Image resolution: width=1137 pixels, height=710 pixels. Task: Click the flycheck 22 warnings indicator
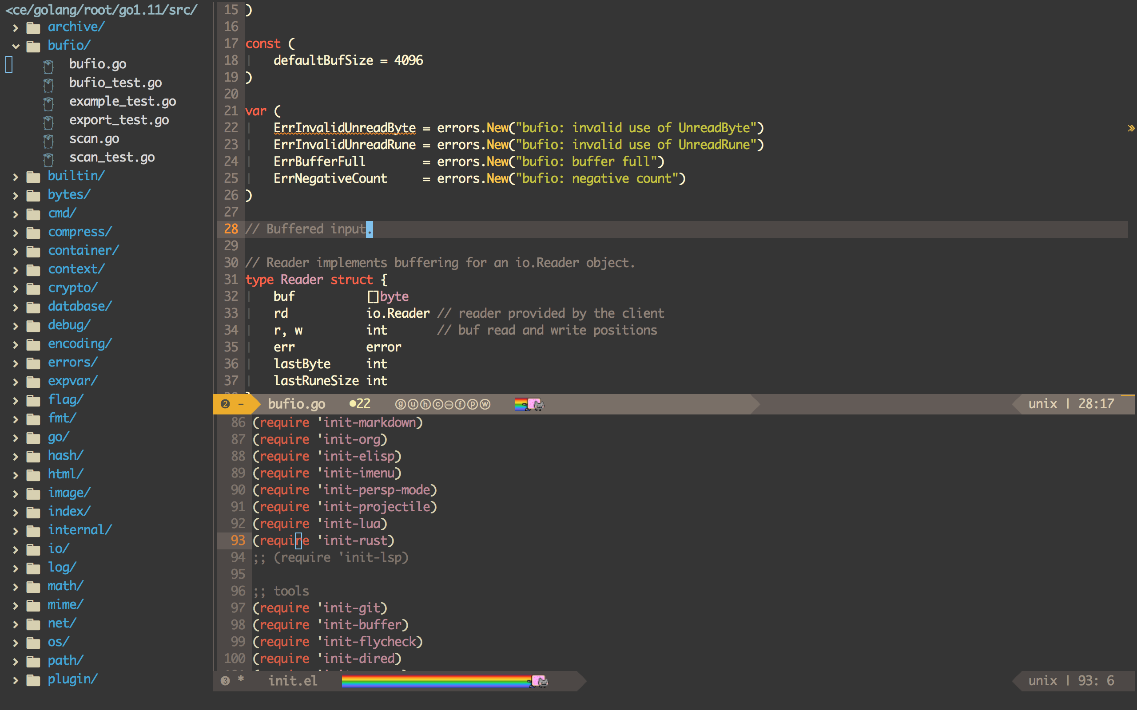point(360,404)
